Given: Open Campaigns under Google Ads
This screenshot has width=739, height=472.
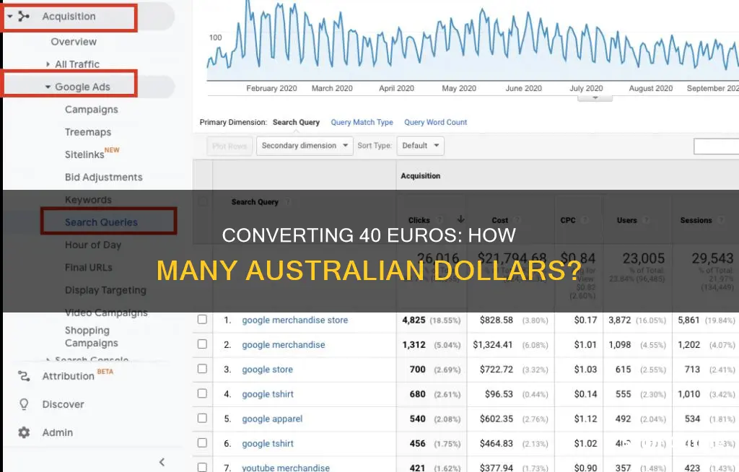Looking at the screenshot, I should [92, 110].
